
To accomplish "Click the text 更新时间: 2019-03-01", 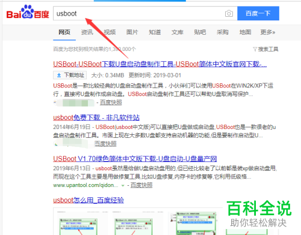I will click(155, 76).
